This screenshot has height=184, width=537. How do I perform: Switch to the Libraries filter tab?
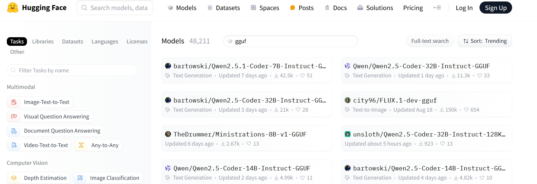click(x=43, y=41)
